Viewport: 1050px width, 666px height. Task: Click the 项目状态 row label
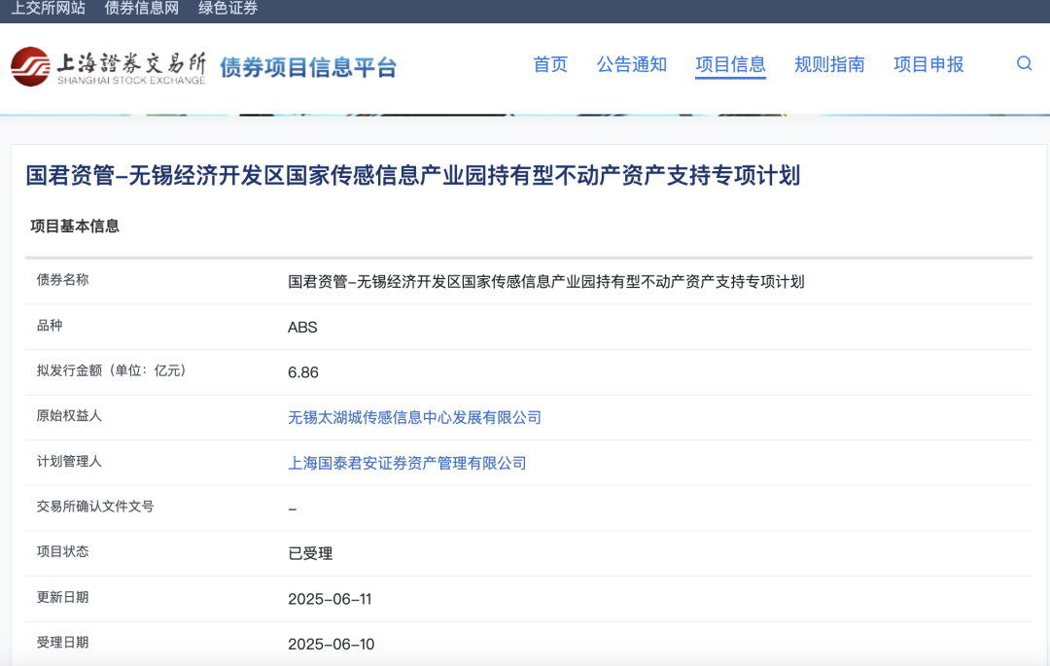[62, 551]
